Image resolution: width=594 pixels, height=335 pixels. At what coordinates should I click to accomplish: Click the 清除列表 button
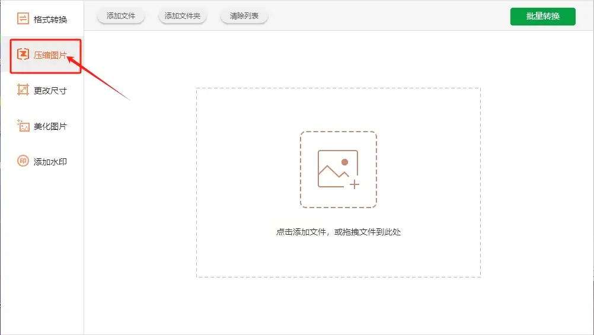pos(244,16)
